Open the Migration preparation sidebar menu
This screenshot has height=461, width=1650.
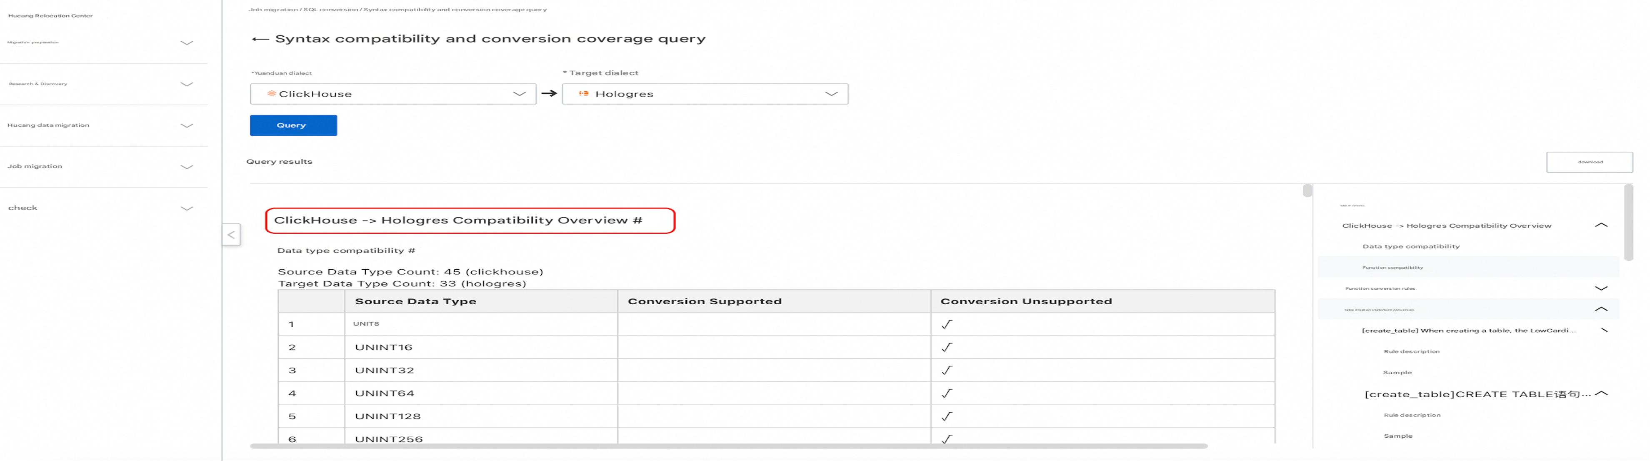tap(104, 43)
